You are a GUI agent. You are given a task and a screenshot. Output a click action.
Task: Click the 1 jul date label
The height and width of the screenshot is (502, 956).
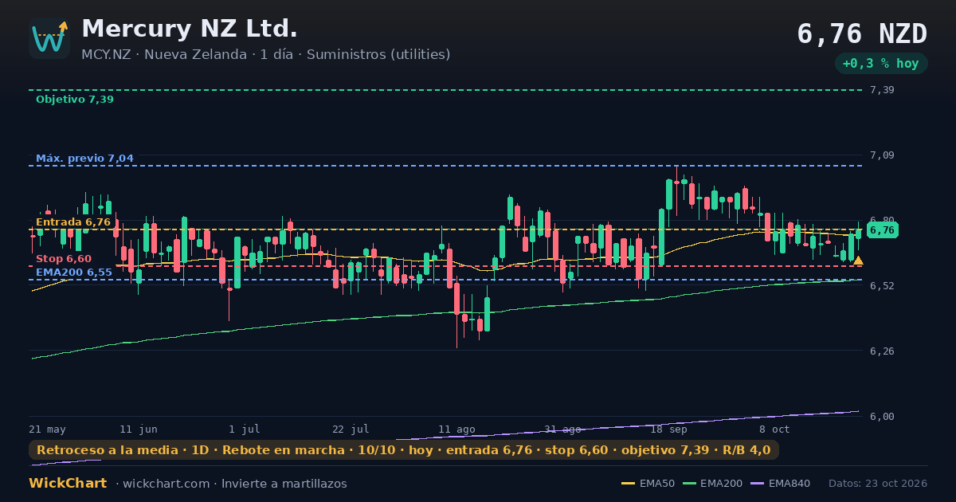pos(244,429)
